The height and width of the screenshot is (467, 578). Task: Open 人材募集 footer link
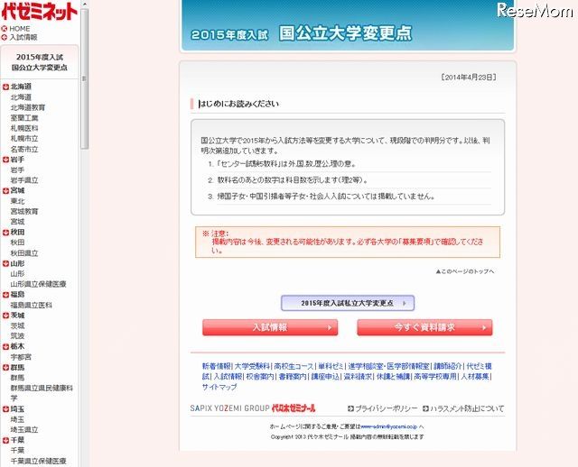[x=475, y=377]
